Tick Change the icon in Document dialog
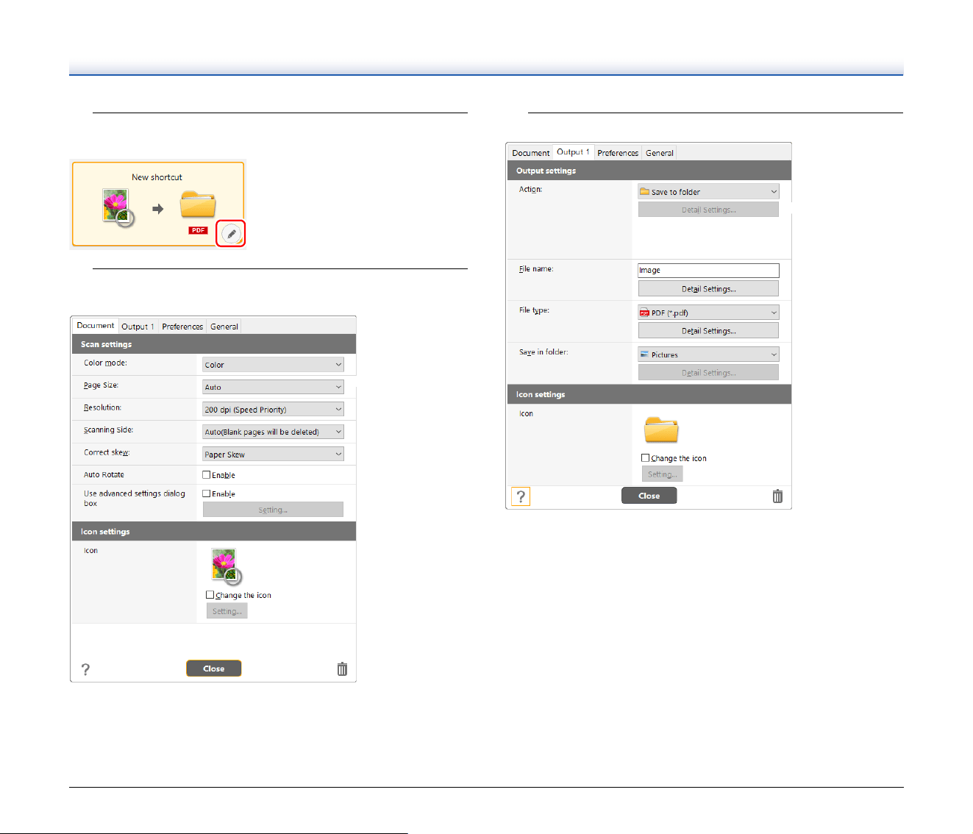This screenshot has height=834, width=973. click(x=210, y=595)
